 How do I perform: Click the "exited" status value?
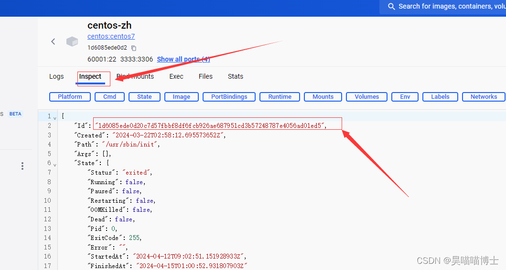[x=136, y=172]
